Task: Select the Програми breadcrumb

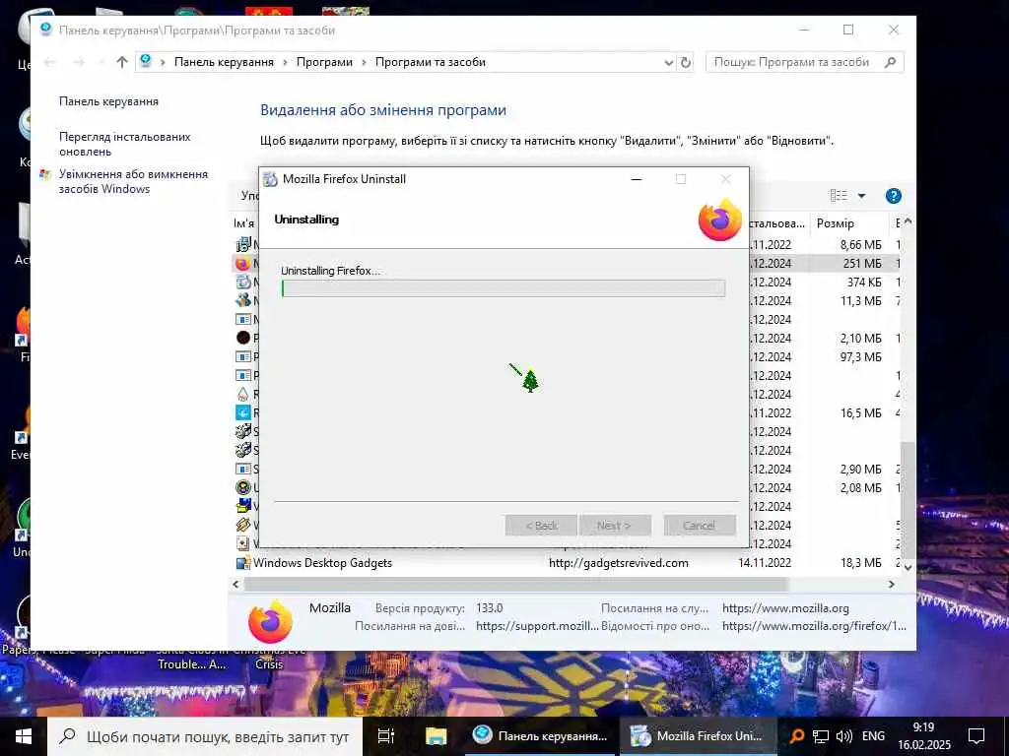Action: pos(324,62)
